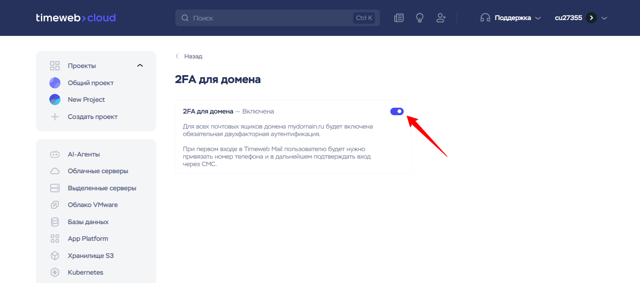
Task: Disable the 2FA для домена toggle
Action: pyautogui.click(x=397, y=111)
